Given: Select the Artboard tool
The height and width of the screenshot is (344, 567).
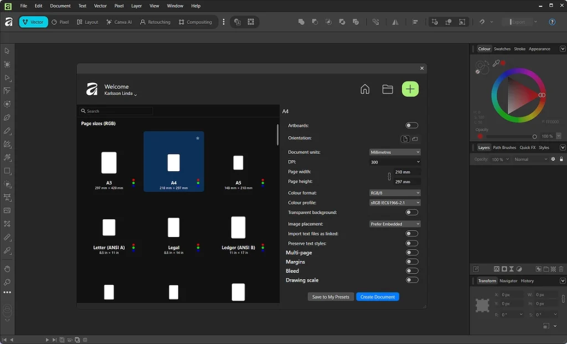Looking at the screenshot, I should [x=7, y=64].
